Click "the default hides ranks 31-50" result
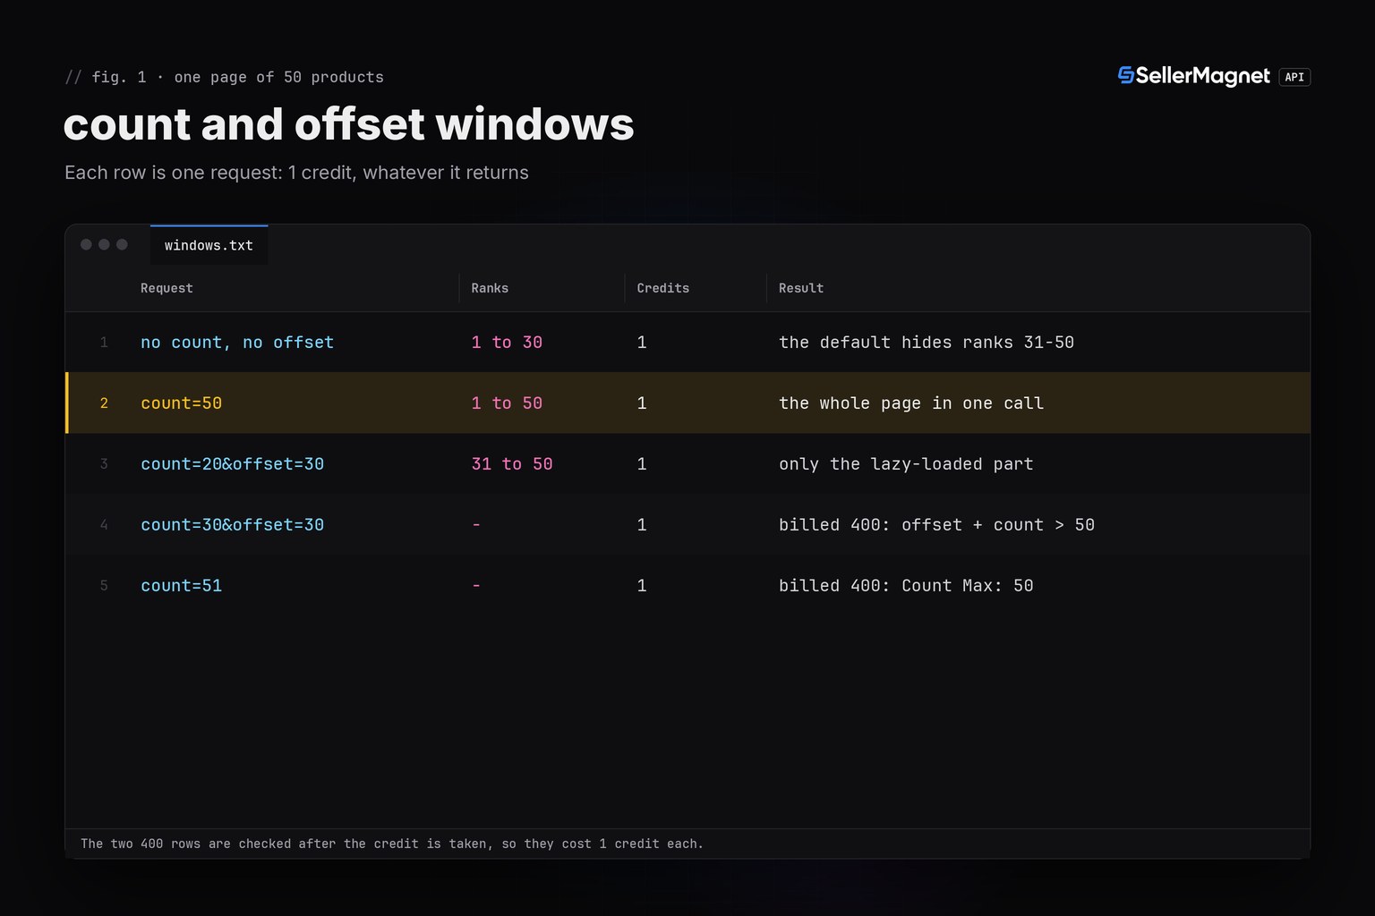The height and width of the screenshot is (916, 1375). [927, 343]
